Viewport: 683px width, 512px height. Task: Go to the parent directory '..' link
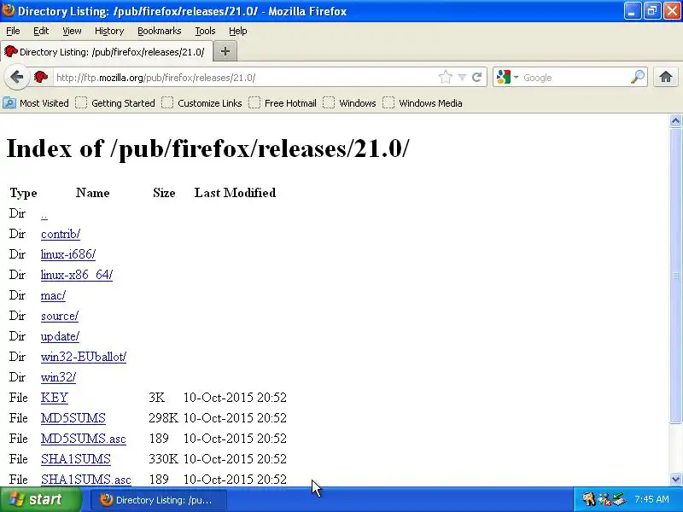tap(44, 214)
